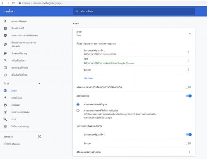
Task: Toggle spell check for English (United States)
Action: (x=189, y=135)
